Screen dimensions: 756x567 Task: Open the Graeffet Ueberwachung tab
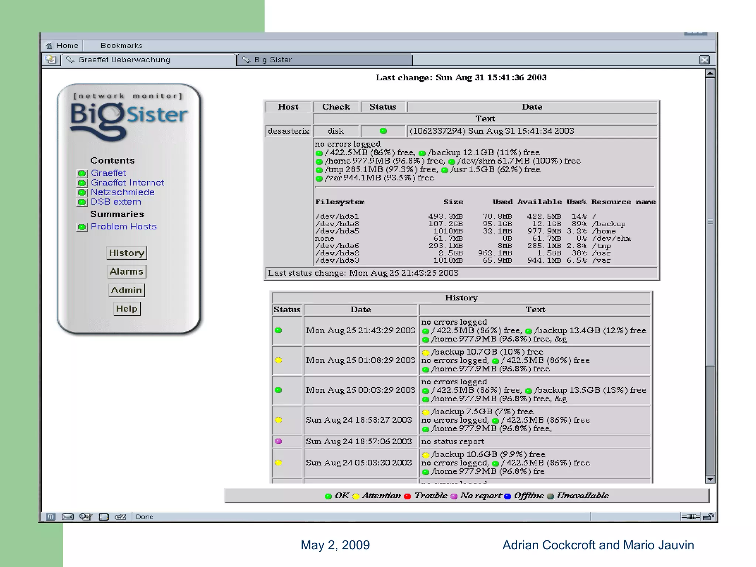click(x=148, y=60)
